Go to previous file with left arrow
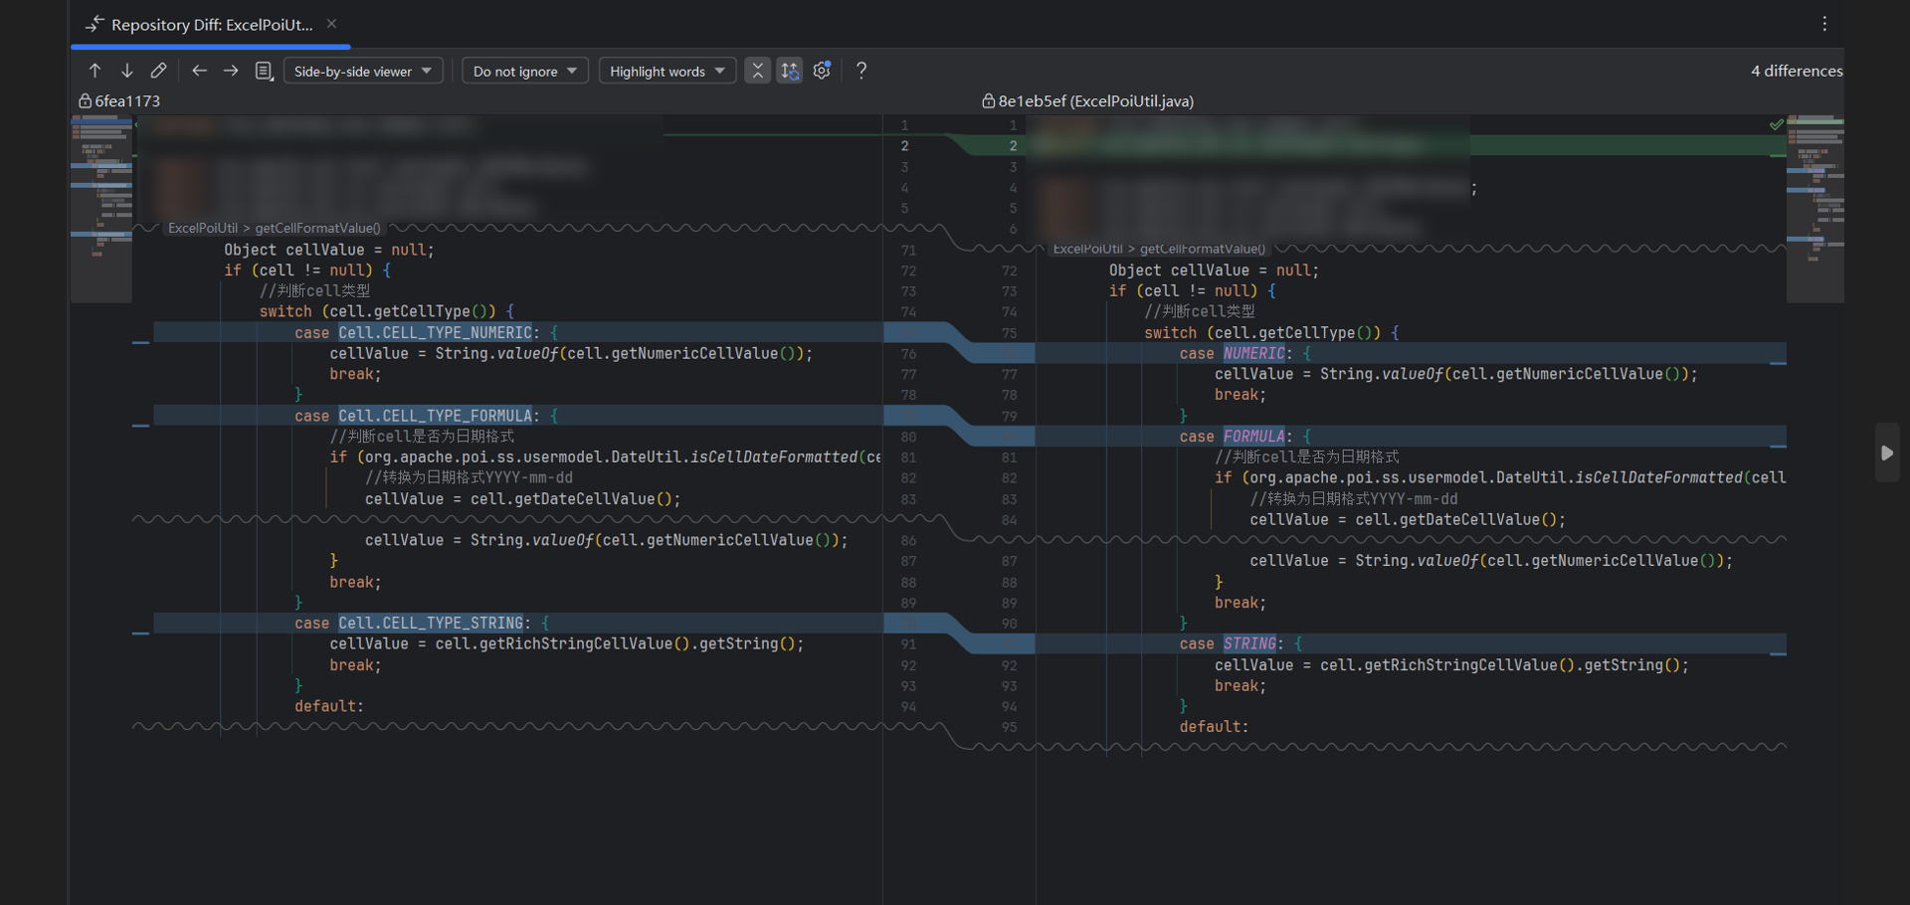The image size is (1910, 905). point(199,71)
